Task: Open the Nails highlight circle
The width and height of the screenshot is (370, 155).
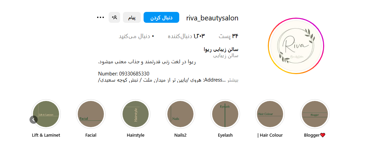Action: pyautogui.click(x=181, y=114)
